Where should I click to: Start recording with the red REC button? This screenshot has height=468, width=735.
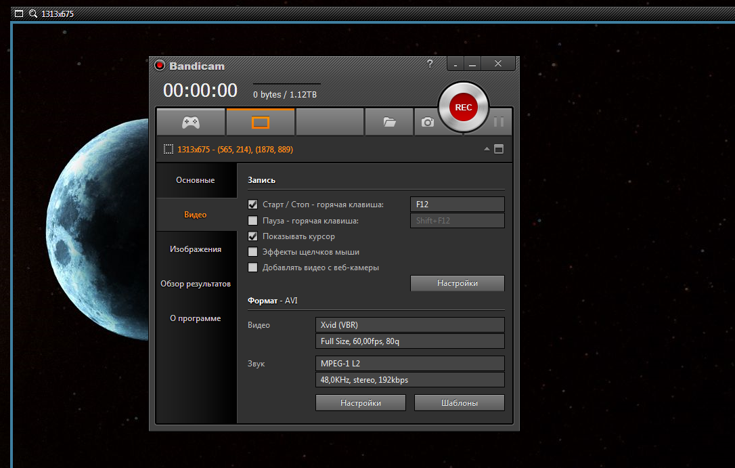(x=463, y=108)
